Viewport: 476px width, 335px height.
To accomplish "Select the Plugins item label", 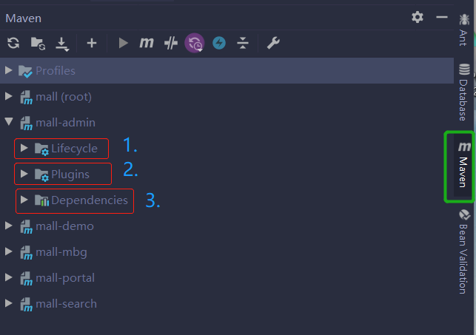I will (70, 175).
